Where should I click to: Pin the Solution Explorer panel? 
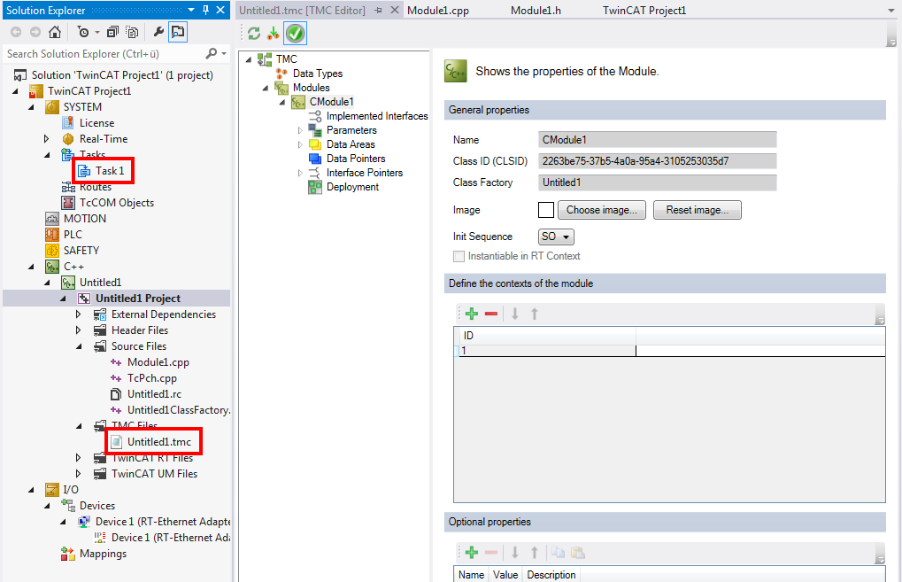tap(206, 10)
